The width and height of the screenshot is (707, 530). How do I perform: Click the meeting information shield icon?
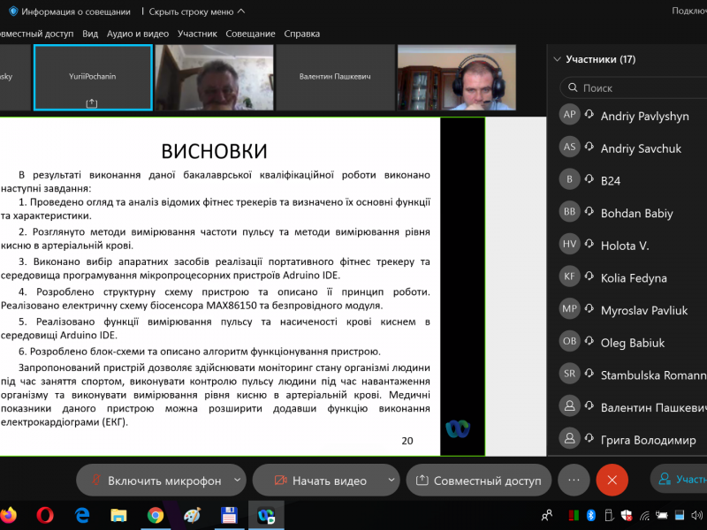coord(13,11)
